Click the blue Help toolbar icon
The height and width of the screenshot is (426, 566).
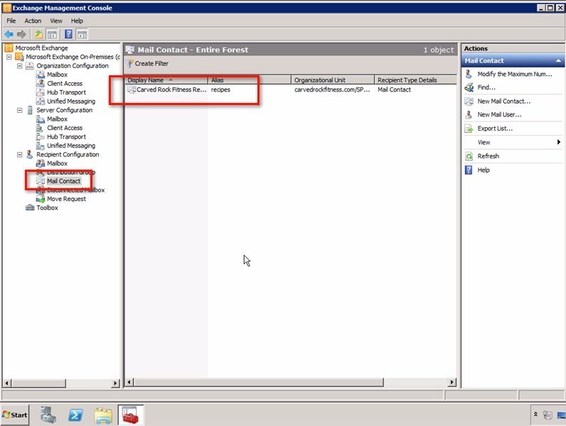[68, 35]
